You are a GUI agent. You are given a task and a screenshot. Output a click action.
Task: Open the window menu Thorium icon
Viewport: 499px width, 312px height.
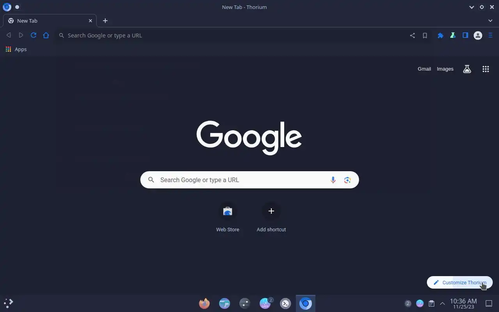pyautogui.click(x=7, y=7)
